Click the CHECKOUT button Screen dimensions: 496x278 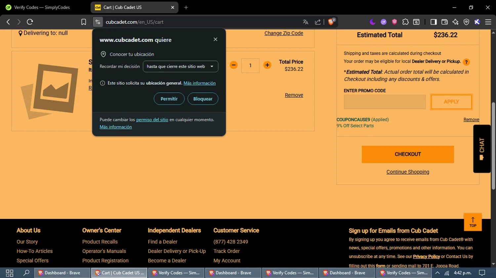[x=408, y=154]
